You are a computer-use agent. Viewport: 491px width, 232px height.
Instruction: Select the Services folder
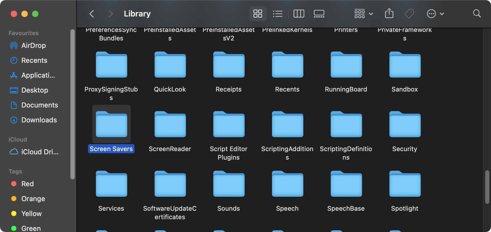coord(111,184)
